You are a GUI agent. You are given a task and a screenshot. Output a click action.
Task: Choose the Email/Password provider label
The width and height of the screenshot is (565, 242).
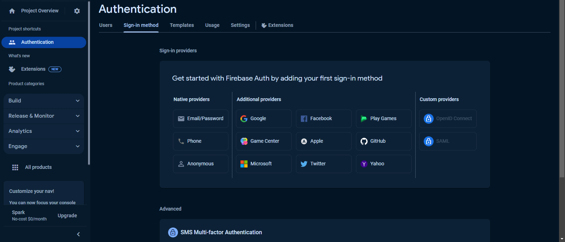click(205, 118)
